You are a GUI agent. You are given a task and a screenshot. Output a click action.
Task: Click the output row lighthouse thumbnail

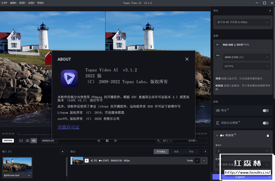77,161
